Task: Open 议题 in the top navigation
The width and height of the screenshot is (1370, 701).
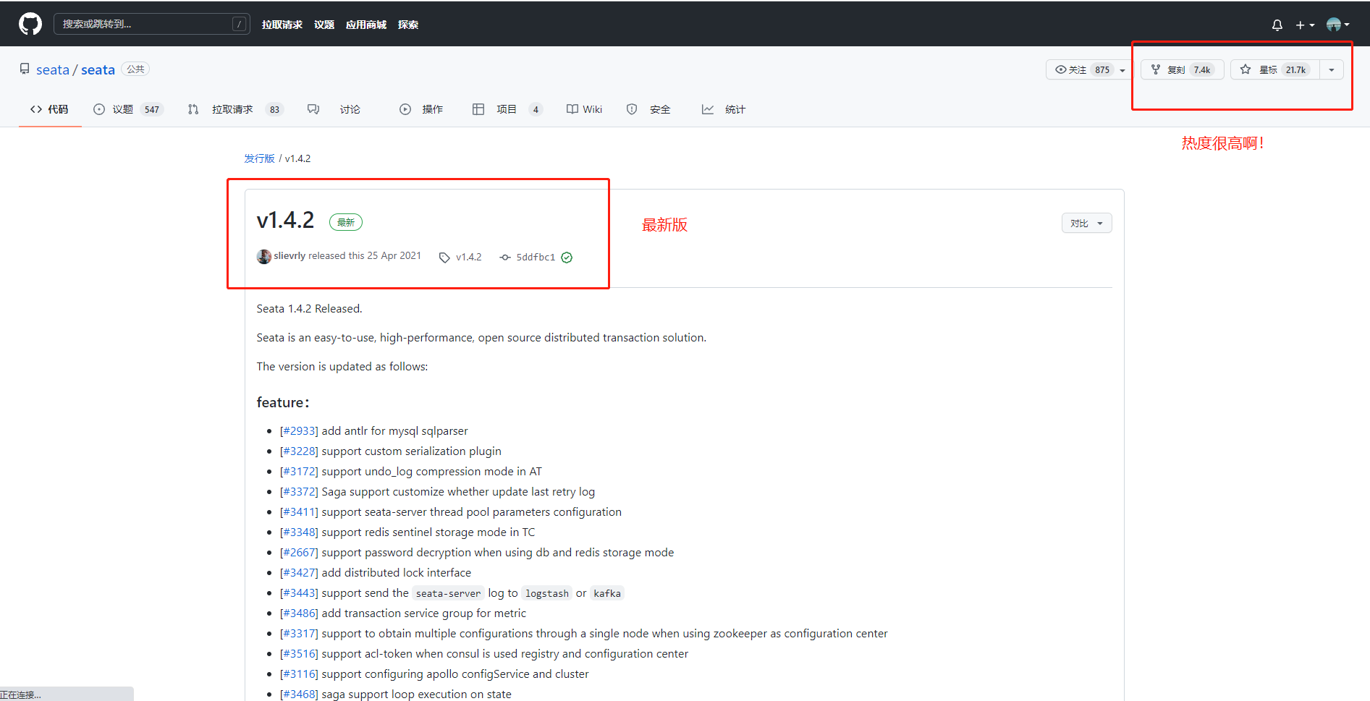Action: [324, 25]
